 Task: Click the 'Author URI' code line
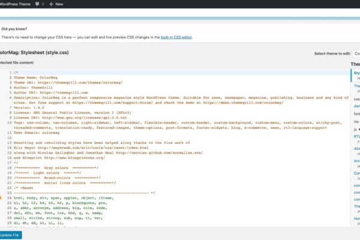[x=51, y=93]
